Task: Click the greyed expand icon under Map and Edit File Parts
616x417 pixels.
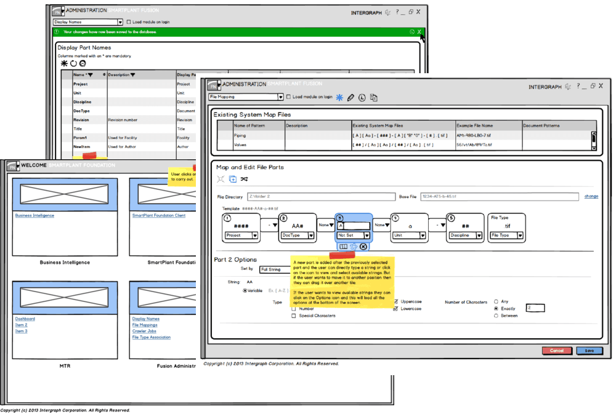Action: click(221, 179)
